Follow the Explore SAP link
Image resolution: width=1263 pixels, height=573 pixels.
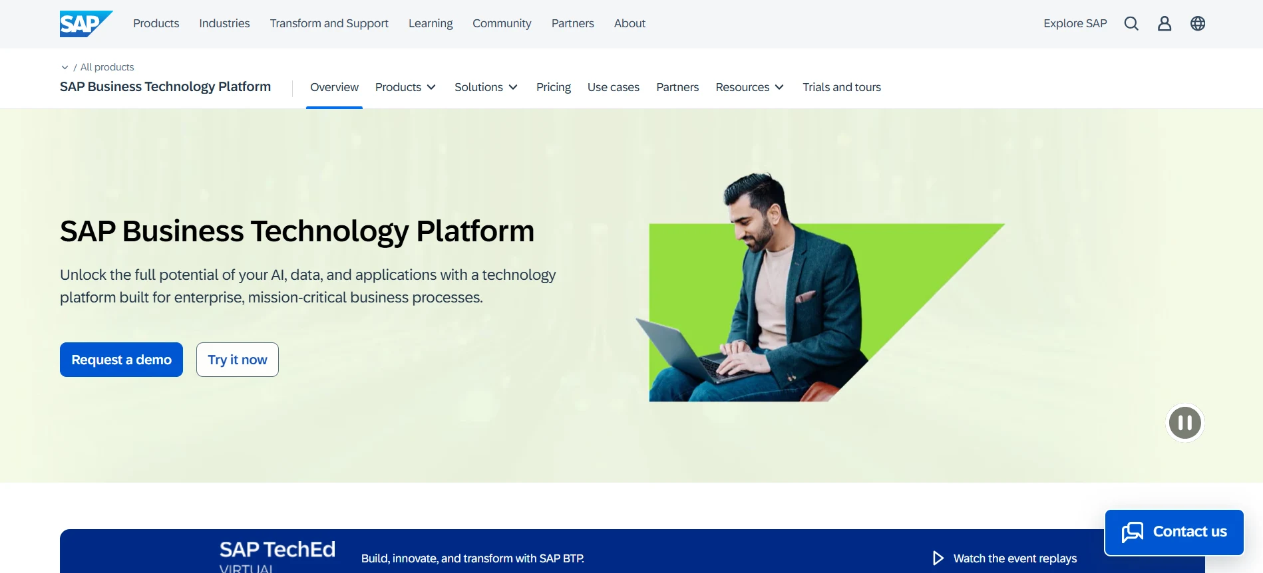[x=1075, y=23]
